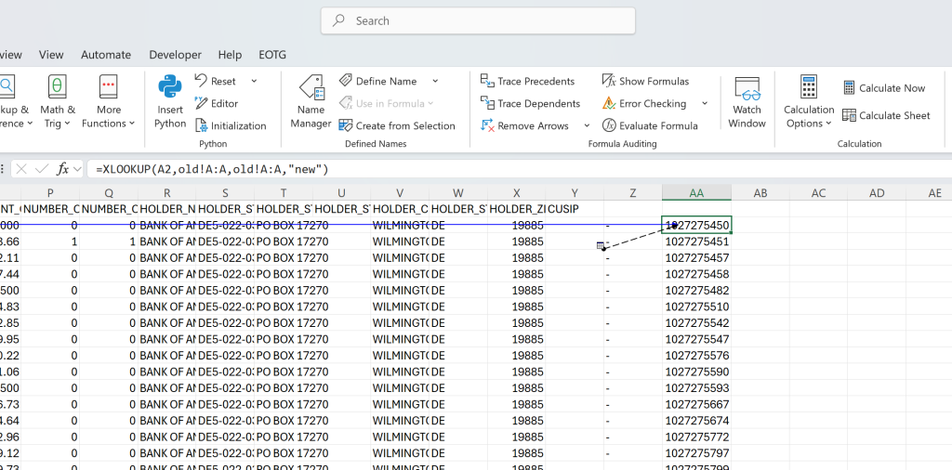
Task: Expand the Python Reset dropdown arrow
Action: (254, 81)
